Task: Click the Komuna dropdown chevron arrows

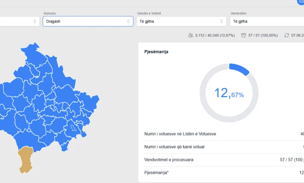Action: 128,21
